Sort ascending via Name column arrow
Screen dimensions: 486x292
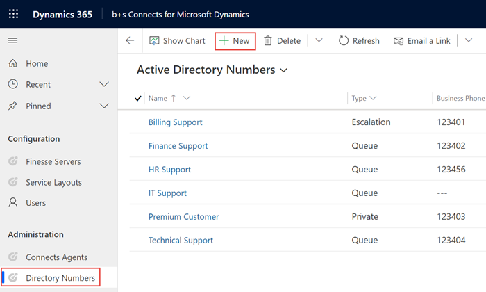pyautogui.click(x=174, y=98)
